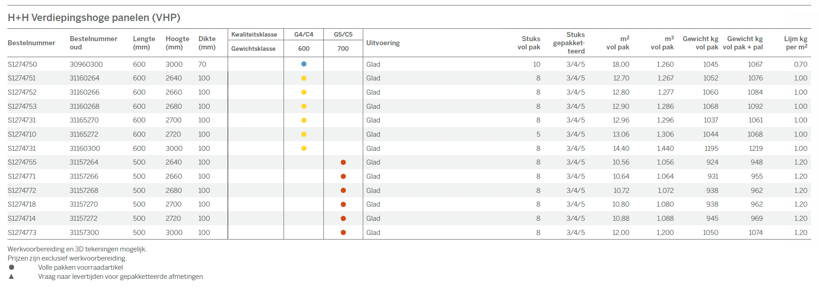
Task: Click the Volle pakken voorraadartikel legend text
Action: 81,267
